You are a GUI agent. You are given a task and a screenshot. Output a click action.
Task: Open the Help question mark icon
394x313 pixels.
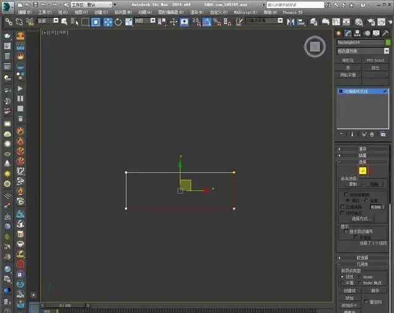(363, 5)
